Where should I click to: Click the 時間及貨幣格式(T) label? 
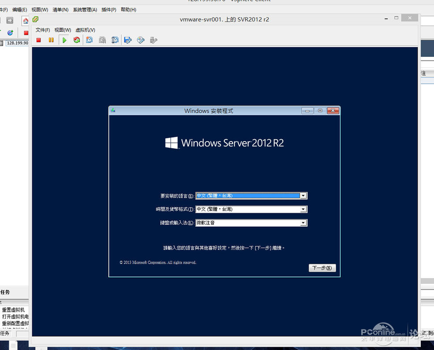tap(174, 209)
